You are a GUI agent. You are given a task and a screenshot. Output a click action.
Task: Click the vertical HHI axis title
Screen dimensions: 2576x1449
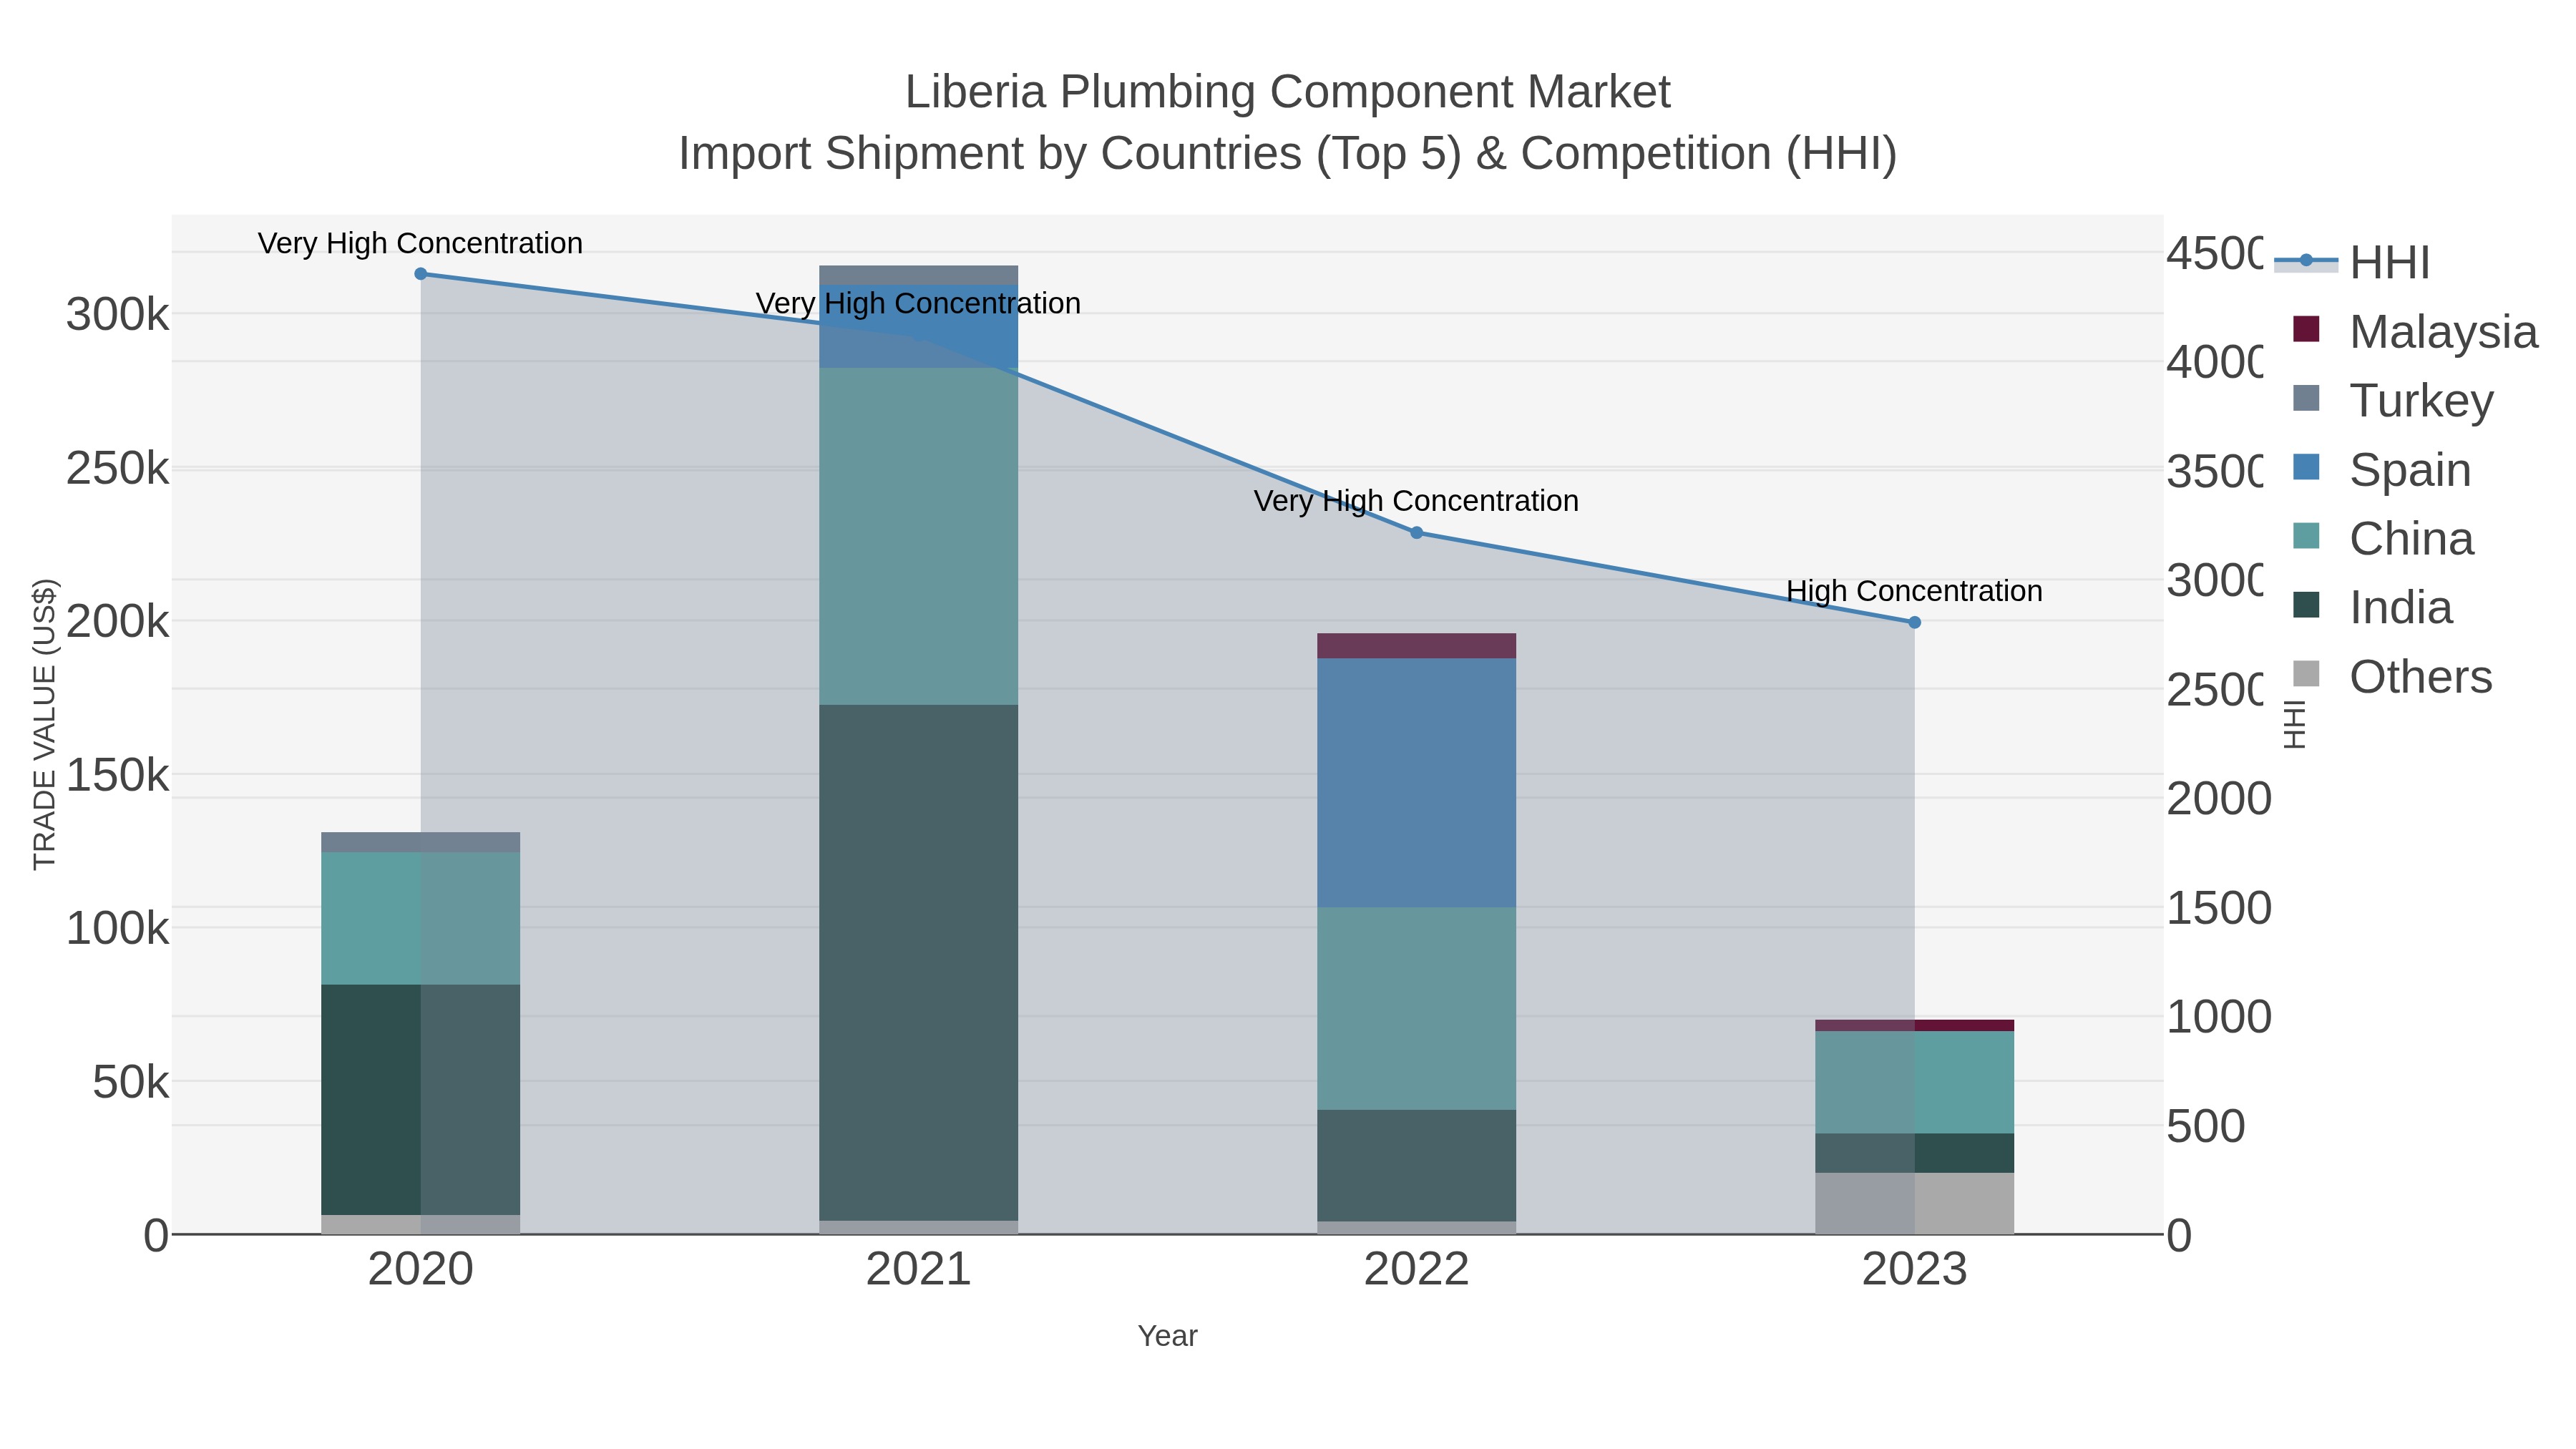tap(2295, 724)
